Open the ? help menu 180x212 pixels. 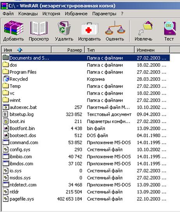[122, 14]
